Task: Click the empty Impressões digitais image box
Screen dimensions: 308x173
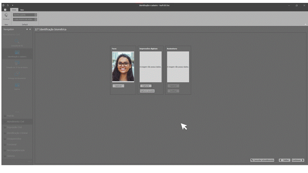Action: click(151, 67)
